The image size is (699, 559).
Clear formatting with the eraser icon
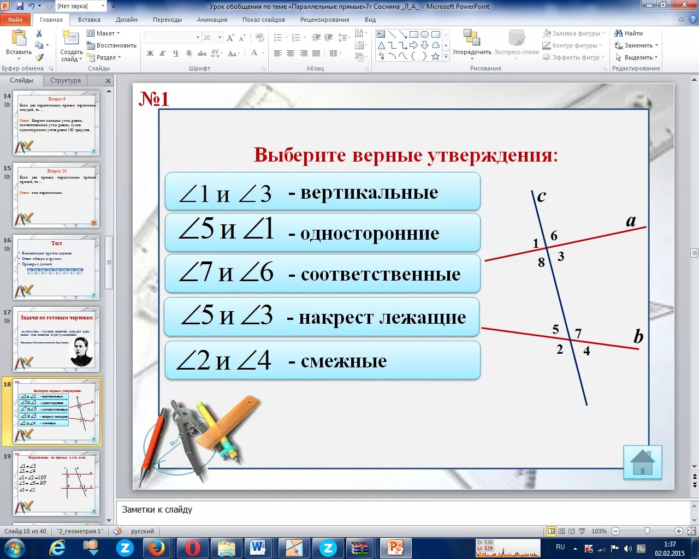pos(260,38)
